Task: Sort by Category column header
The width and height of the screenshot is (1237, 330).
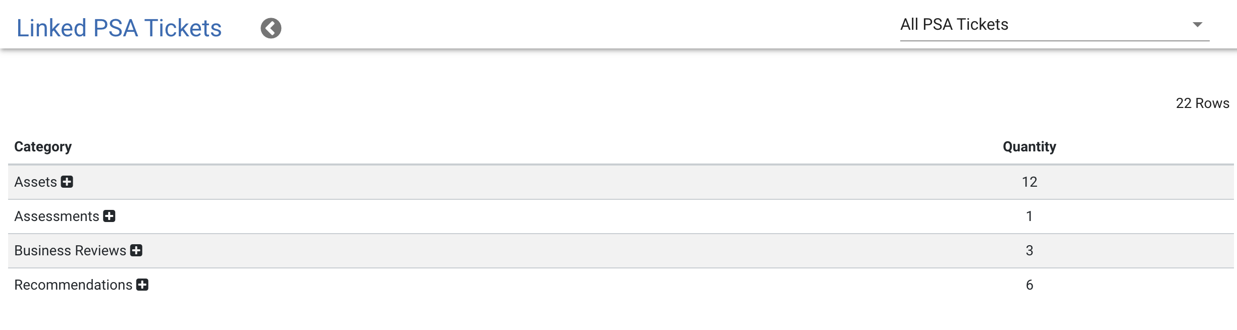Action: pos(43,147)
